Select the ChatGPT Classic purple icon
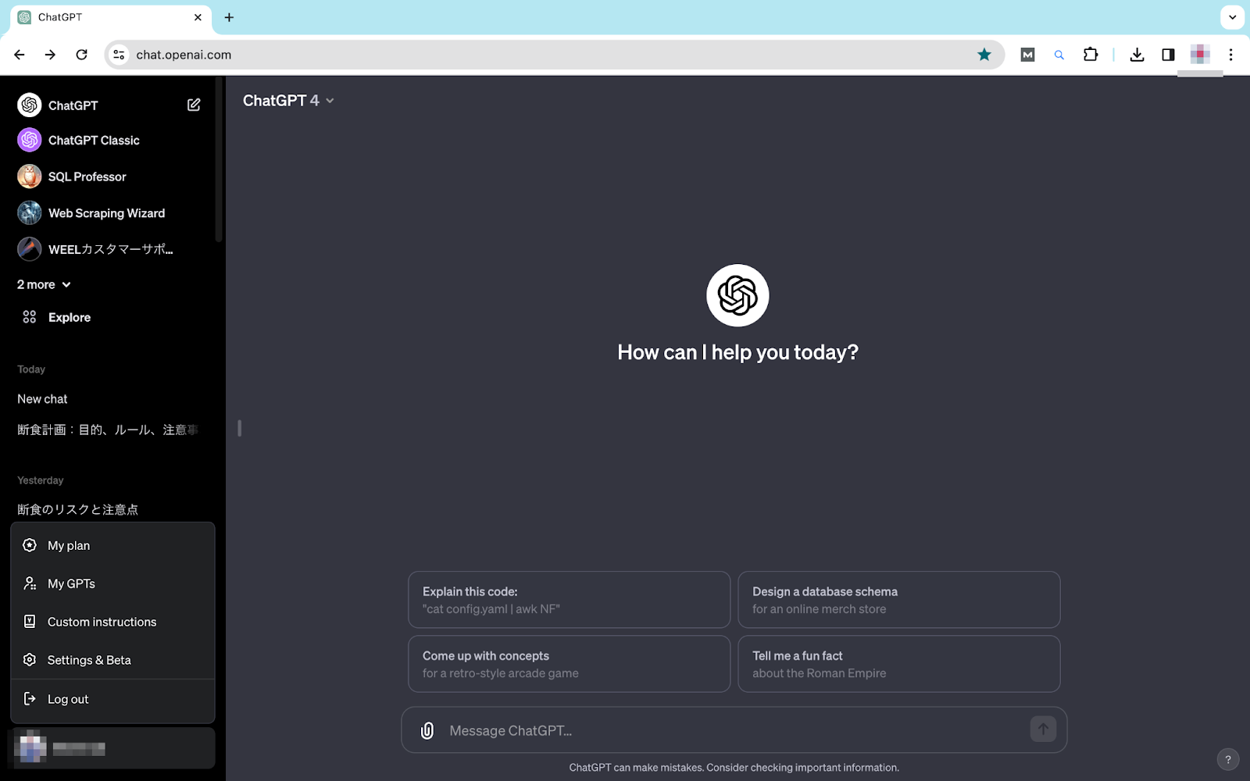 pyautogui.click(x=30, y=140)
